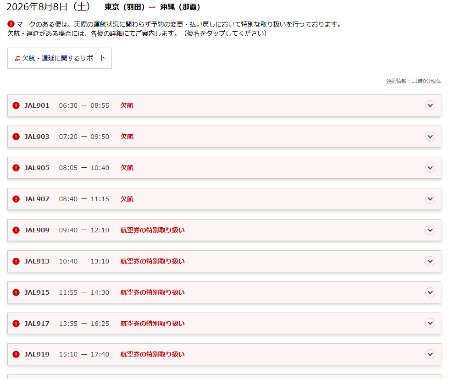
Task: Click the 欠航 status on JAL901
Action: pyautogui.click(x=127, y=105)
